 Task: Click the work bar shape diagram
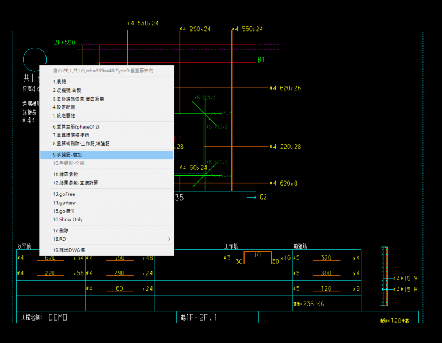point(257,257)
